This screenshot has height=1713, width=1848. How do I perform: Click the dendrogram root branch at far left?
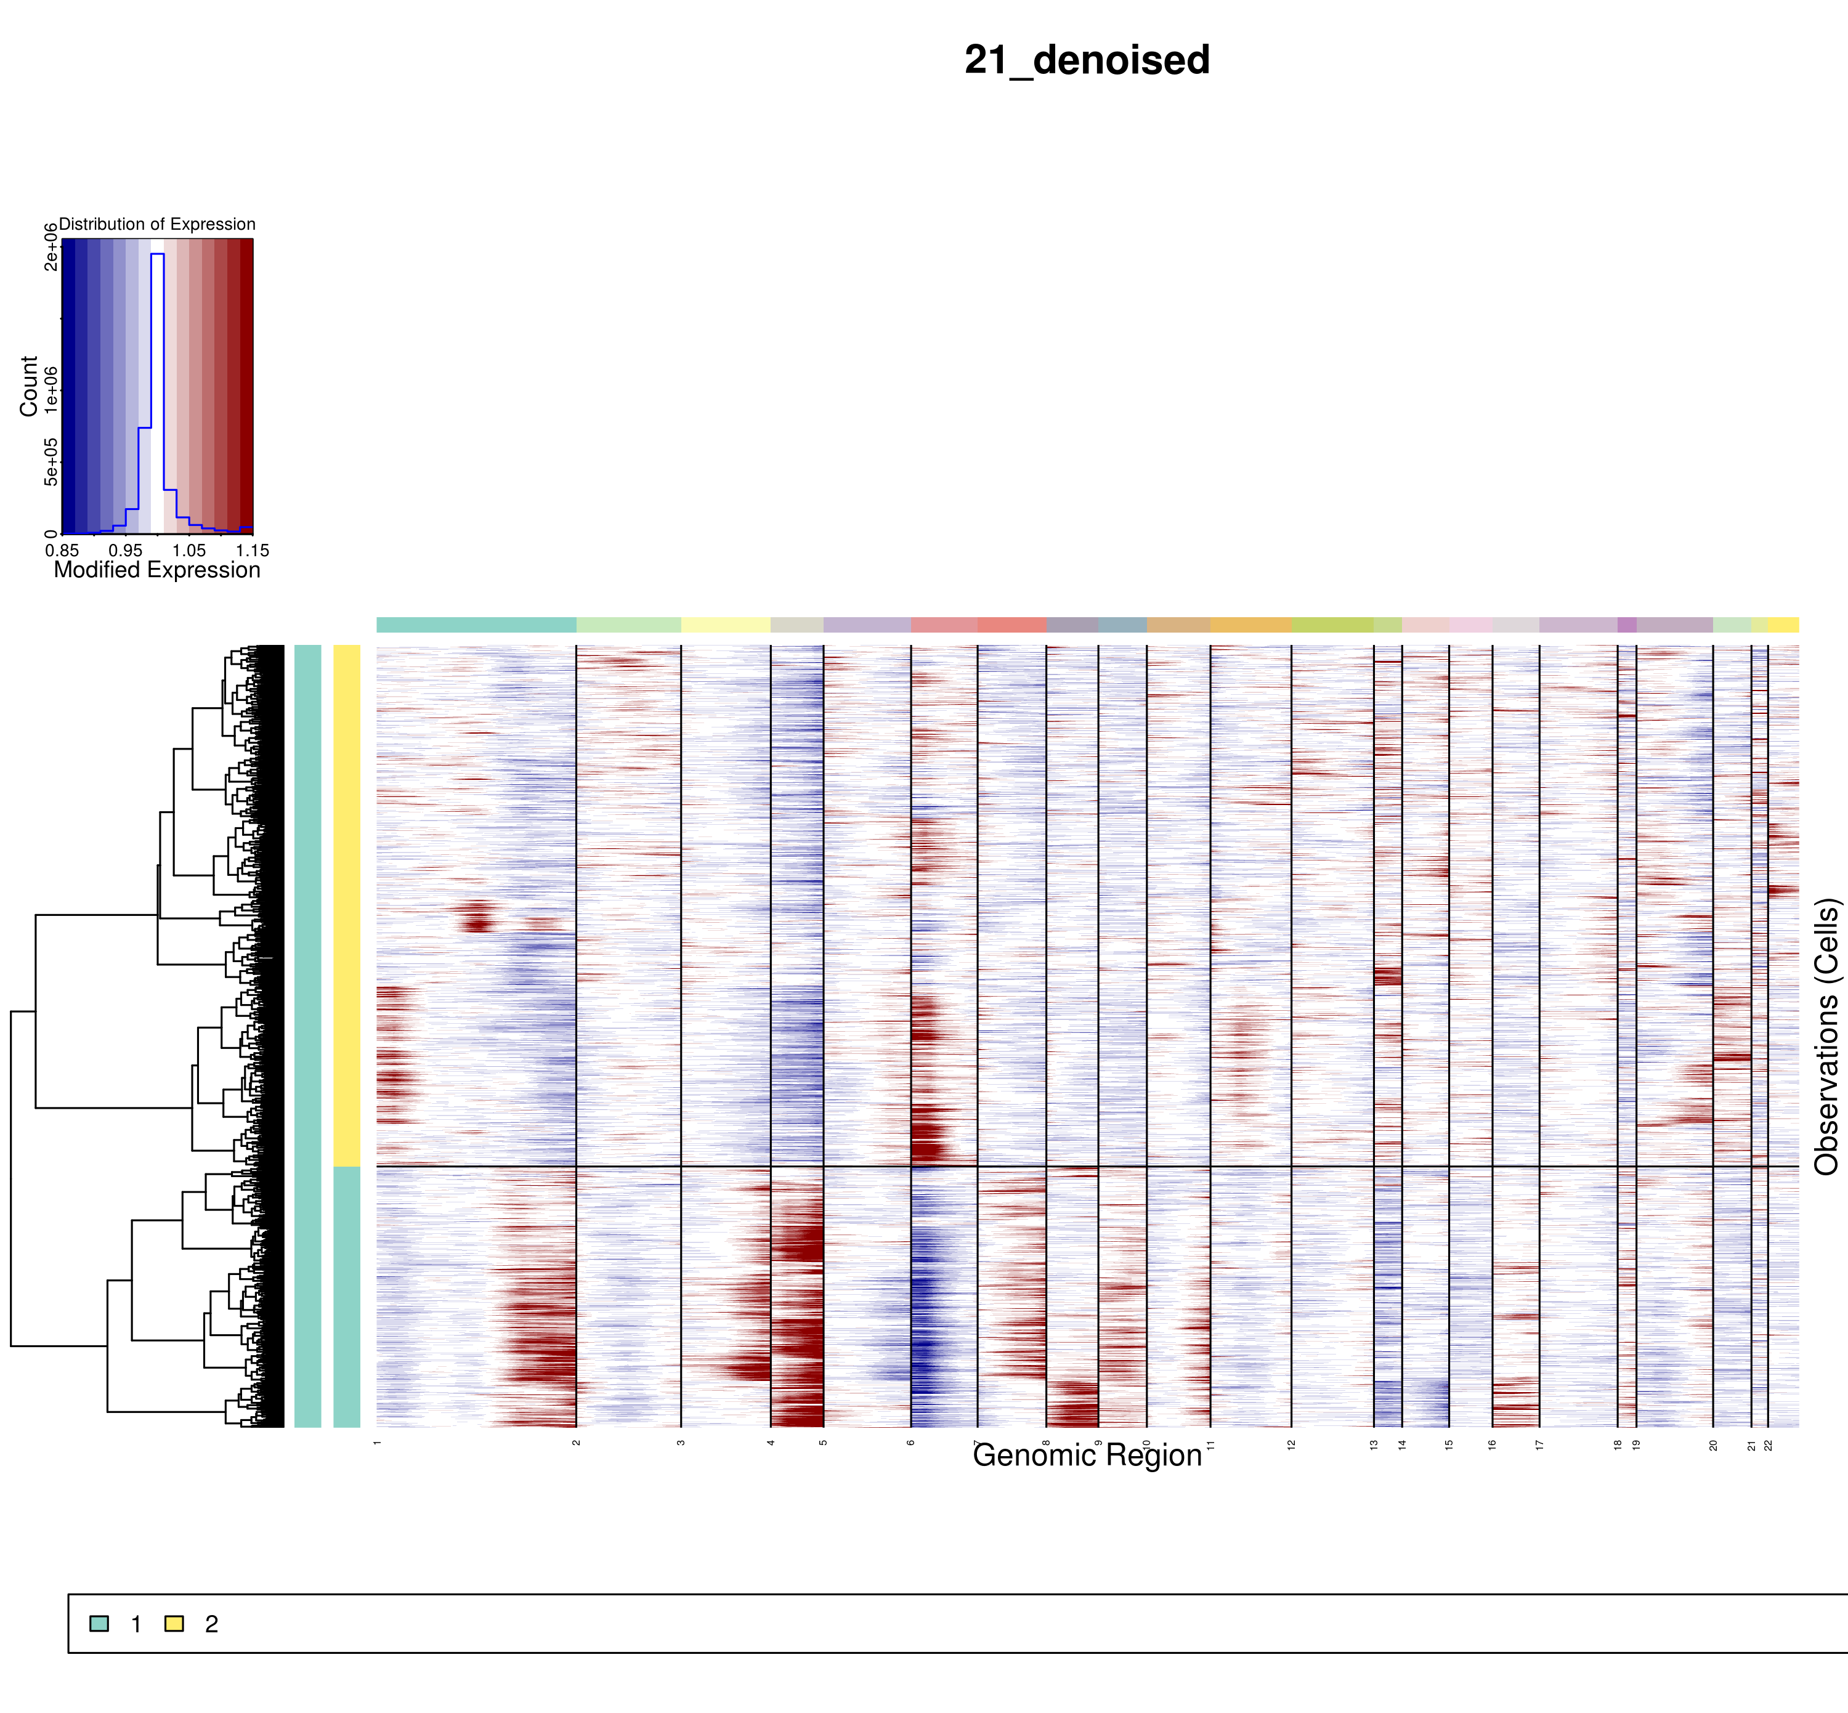[12, 1178]
